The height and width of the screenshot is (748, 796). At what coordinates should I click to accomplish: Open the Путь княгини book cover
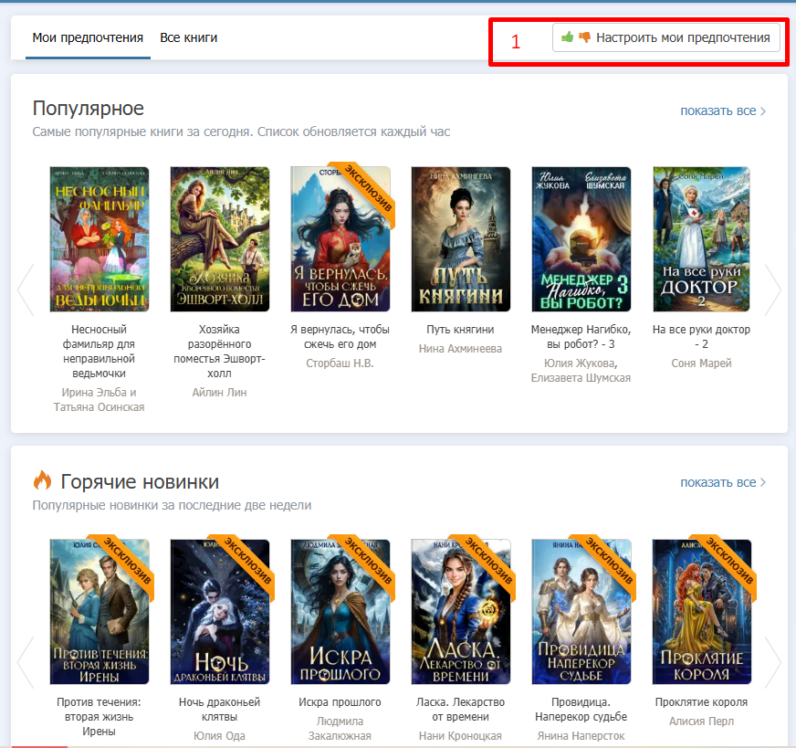coord(461,239)
